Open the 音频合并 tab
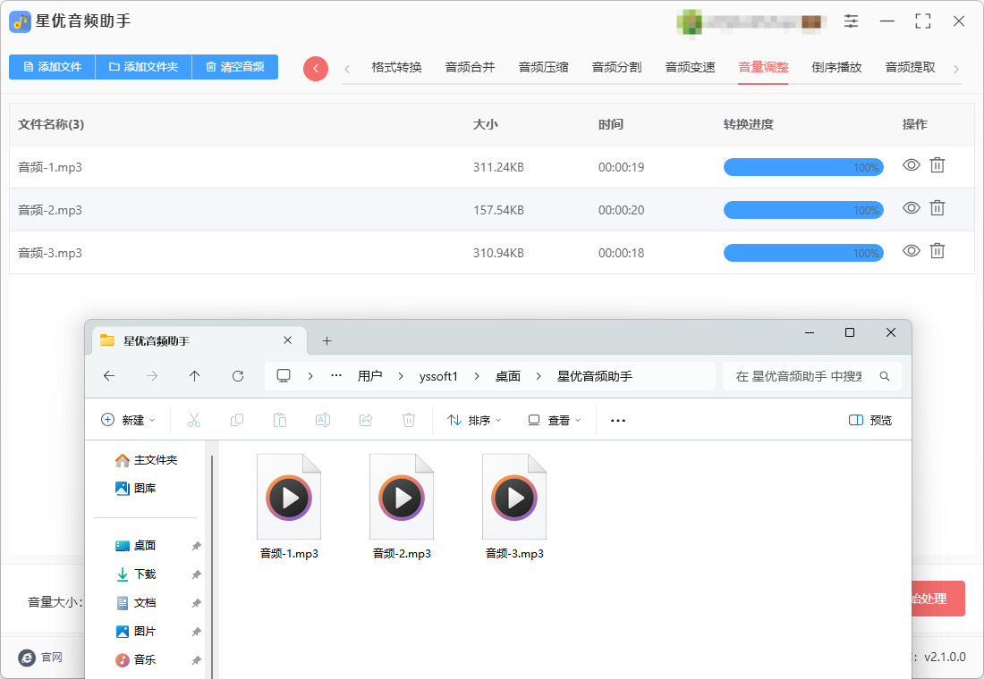 [x=470, y=67]
